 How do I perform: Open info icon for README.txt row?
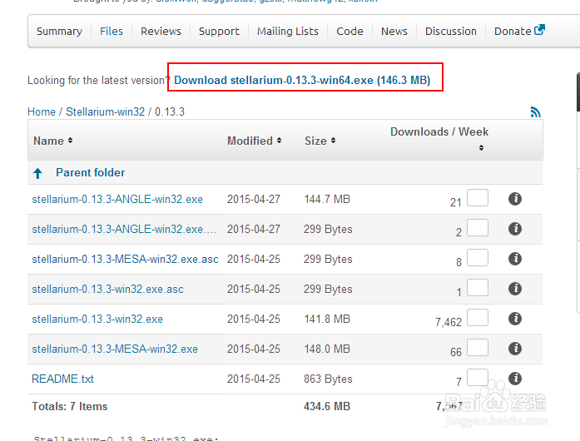tap(515, 379)
